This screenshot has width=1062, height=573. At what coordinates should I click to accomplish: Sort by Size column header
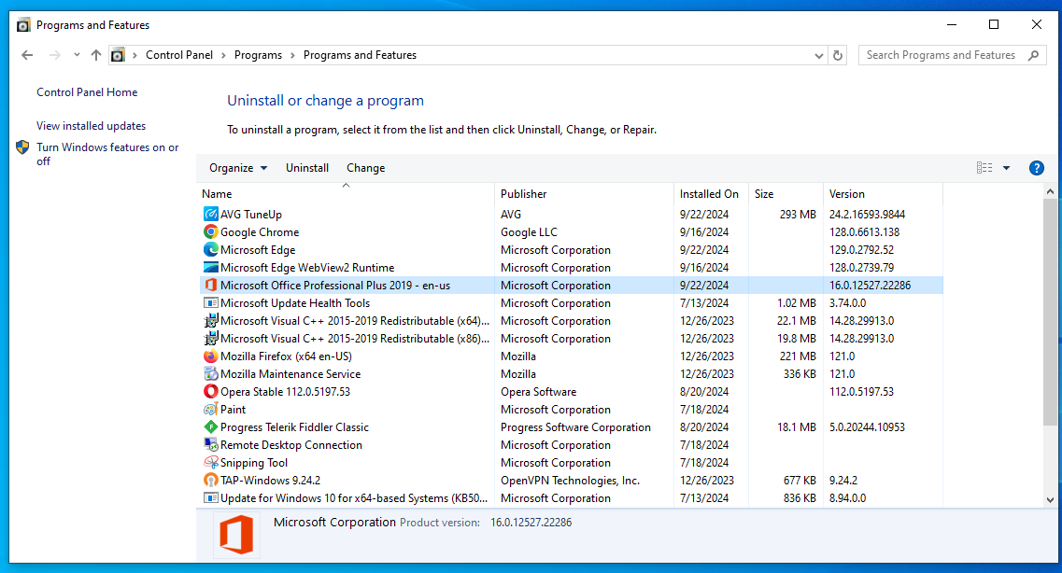click(786, 193)
